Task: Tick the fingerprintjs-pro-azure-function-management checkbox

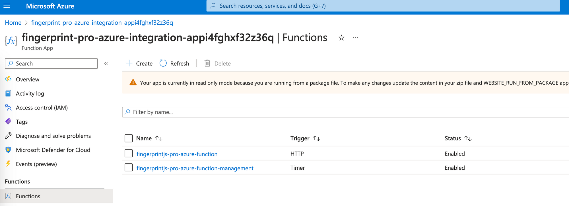Action: coord(129,168)
